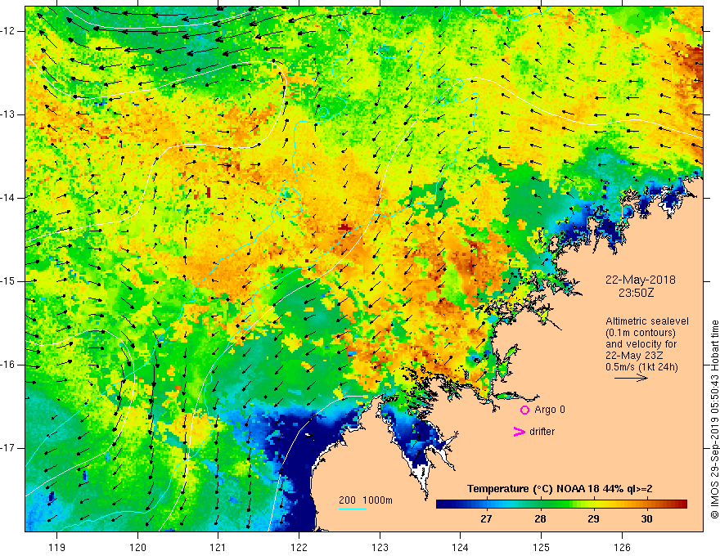Click the 'Argo 0' legend label
This screenshot has width=720, height=556.
550,410
